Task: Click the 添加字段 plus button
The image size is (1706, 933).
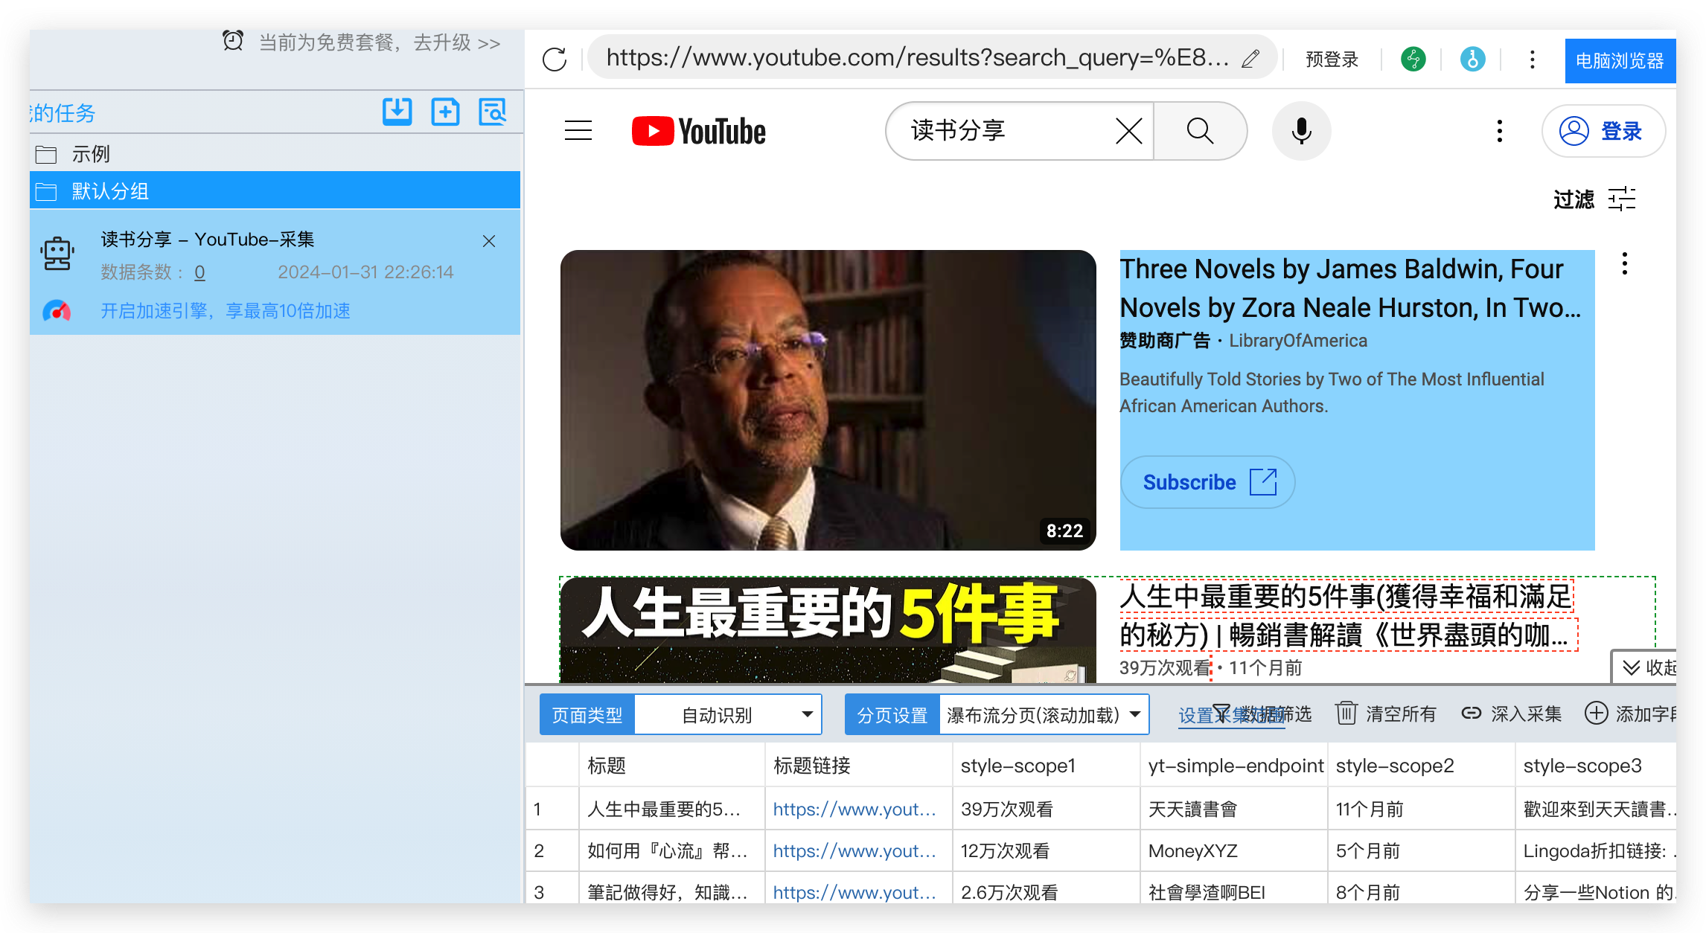Action: point(1630,714)
